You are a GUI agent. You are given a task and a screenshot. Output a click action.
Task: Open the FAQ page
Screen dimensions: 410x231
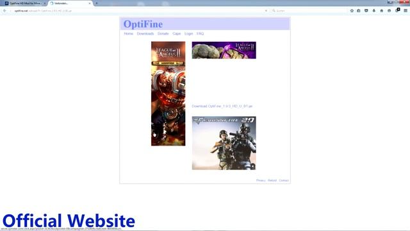click(200, 34)
